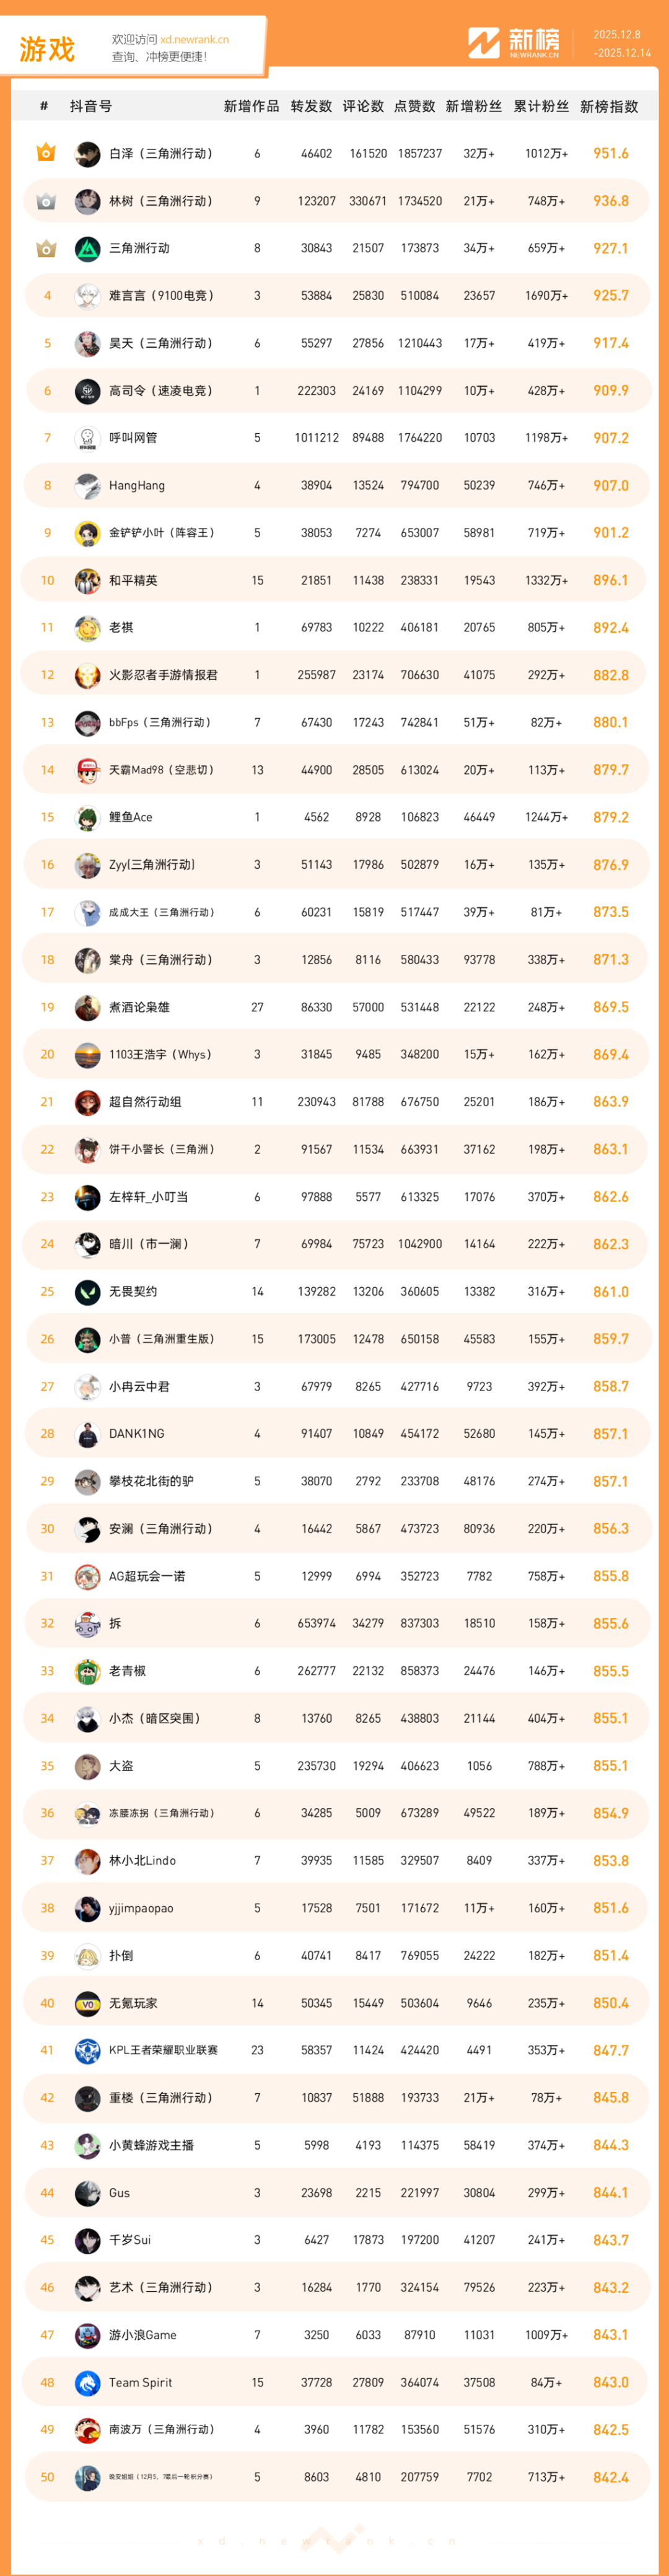This screenshot has height=2576, width=669.
Task: Open the 无畏契约 account logo icon
Action: 88,1291
